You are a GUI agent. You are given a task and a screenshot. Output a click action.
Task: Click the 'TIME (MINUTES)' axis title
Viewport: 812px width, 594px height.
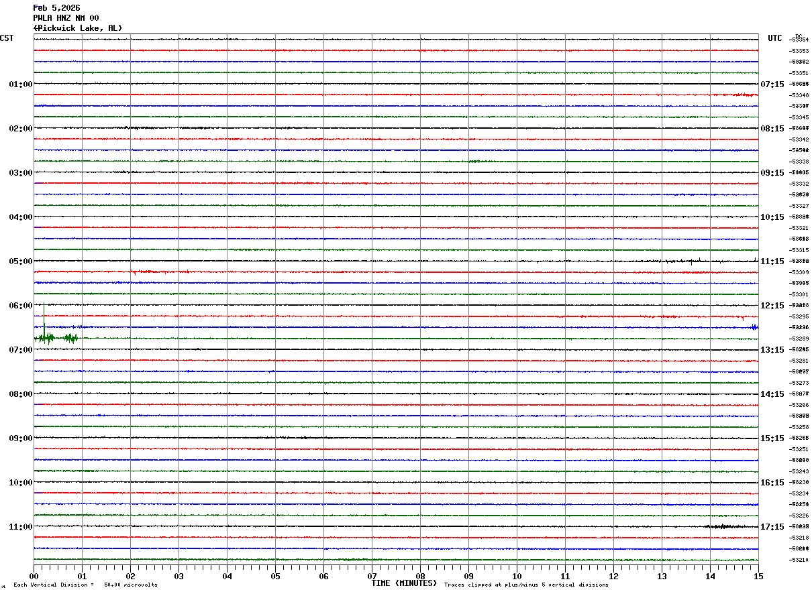pyautogui.click(x=404, y=583)
